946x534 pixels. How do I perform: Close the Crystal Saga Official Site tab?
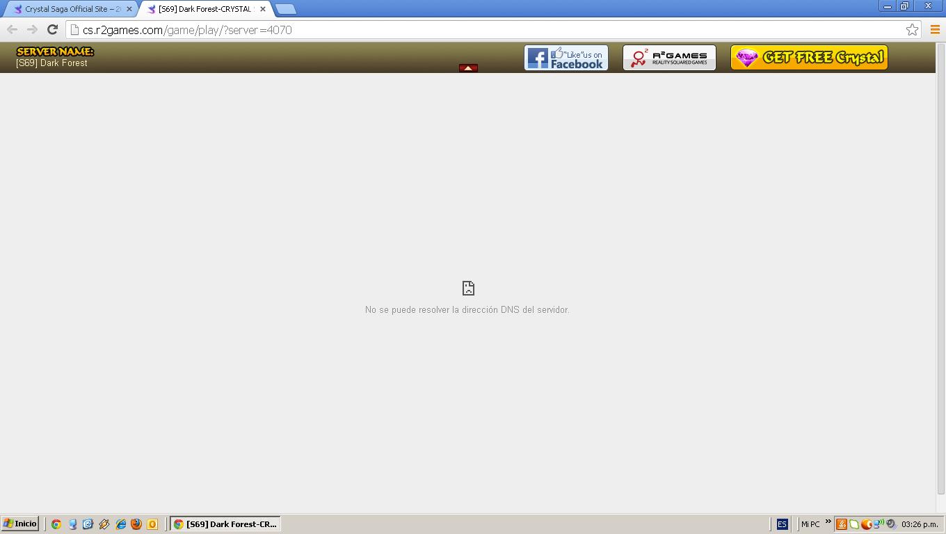[x=129, y=9]
